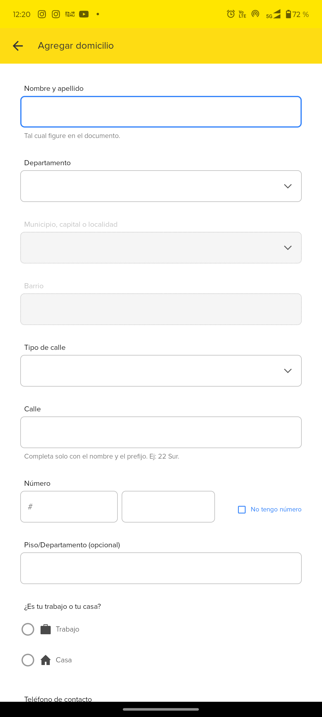The image size is (322, 717).
Task: Tap the Piso/Departamento optional field
Action: (161, 568)
